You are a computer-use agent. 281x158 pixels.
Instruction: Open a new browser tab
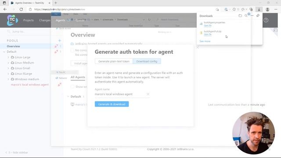coord(56,3)
